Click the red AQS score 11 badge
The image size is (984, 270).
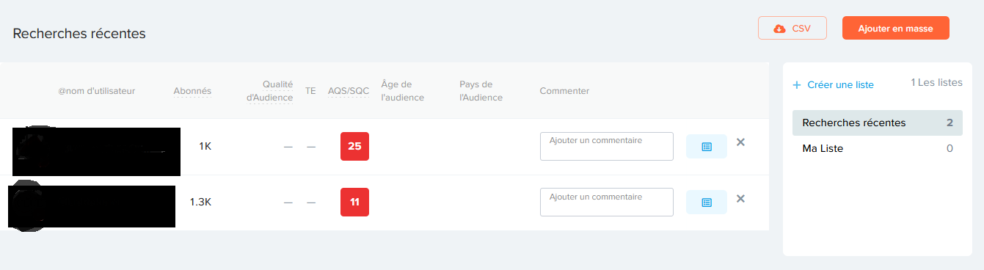[x=354, y=202]
